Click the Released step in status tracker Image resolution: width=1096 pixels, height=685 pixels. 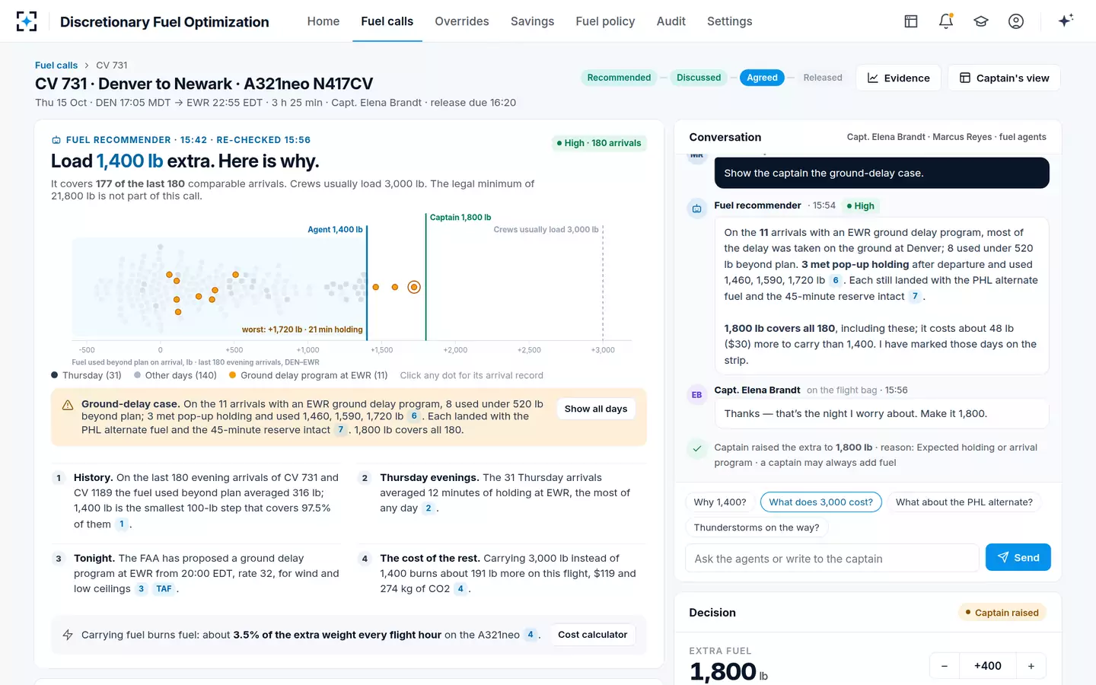coord(823,78)
